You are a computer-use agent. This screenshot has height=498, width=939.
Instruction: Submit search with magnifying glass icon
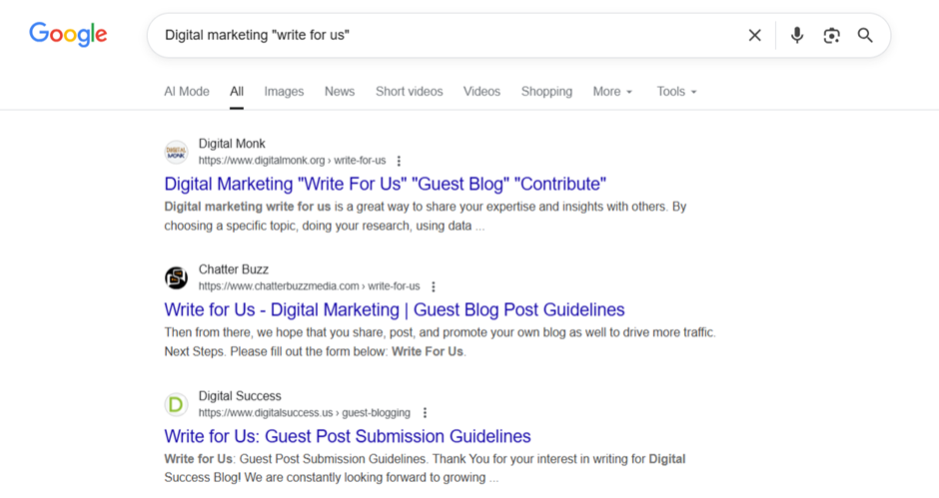pos(865,35)
